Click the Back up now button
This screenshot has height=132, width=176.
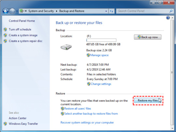[148, 37]
